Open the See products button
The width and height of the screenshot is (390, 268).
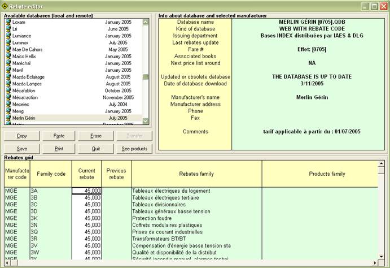134,149
